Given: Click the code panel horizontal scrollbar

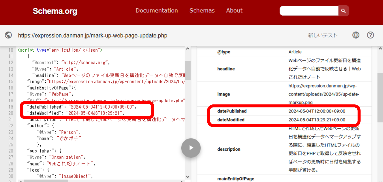Looking at the screenshot, I should [x=46, y=181].
